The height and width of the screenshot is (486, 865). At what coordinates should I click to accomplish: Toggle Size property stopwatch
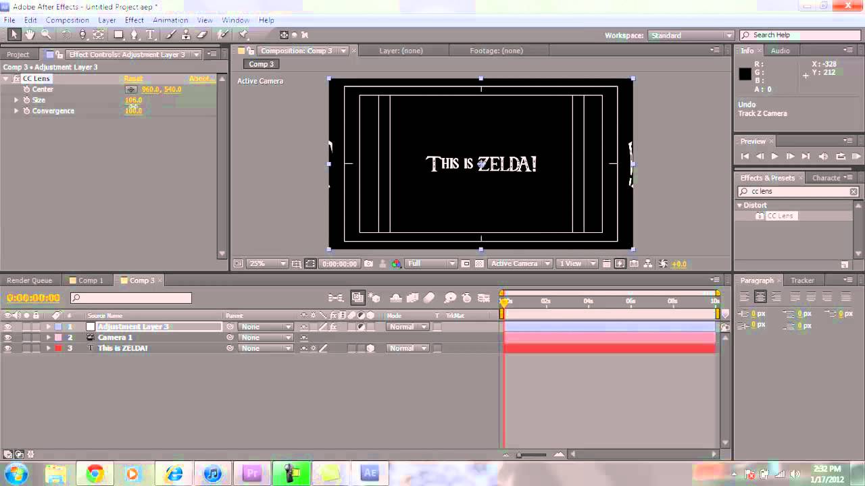[27, 100]
